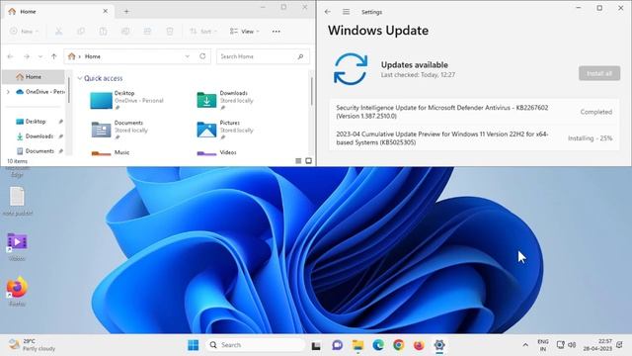Open the Documents folder in Quick access
632x356 pixels.
pyautogui.click(x=119, y=130)
